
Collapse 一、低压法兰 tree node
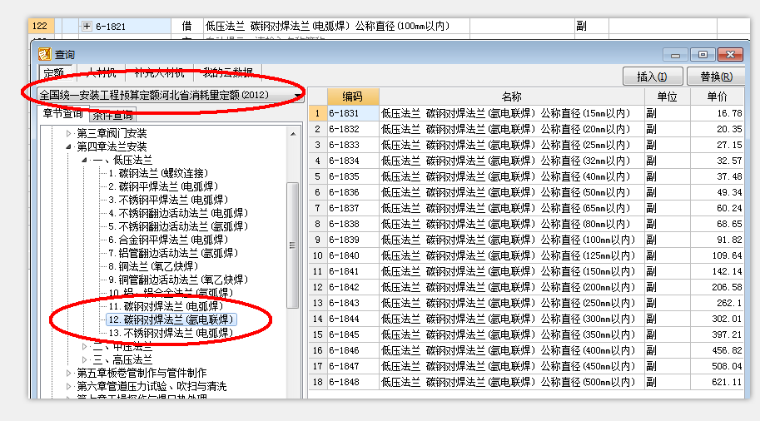point(84,160)
